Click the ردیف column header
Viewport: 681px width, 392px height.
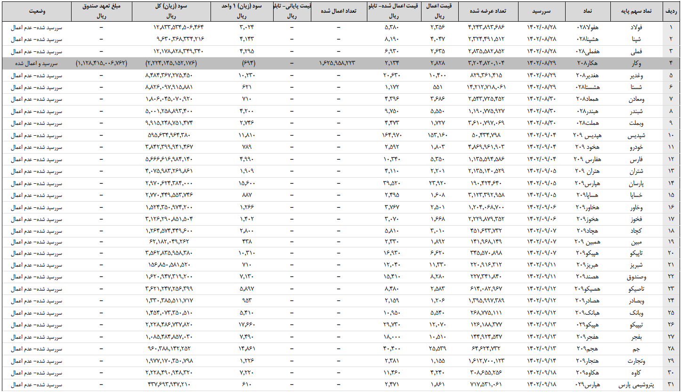[671, 10]
